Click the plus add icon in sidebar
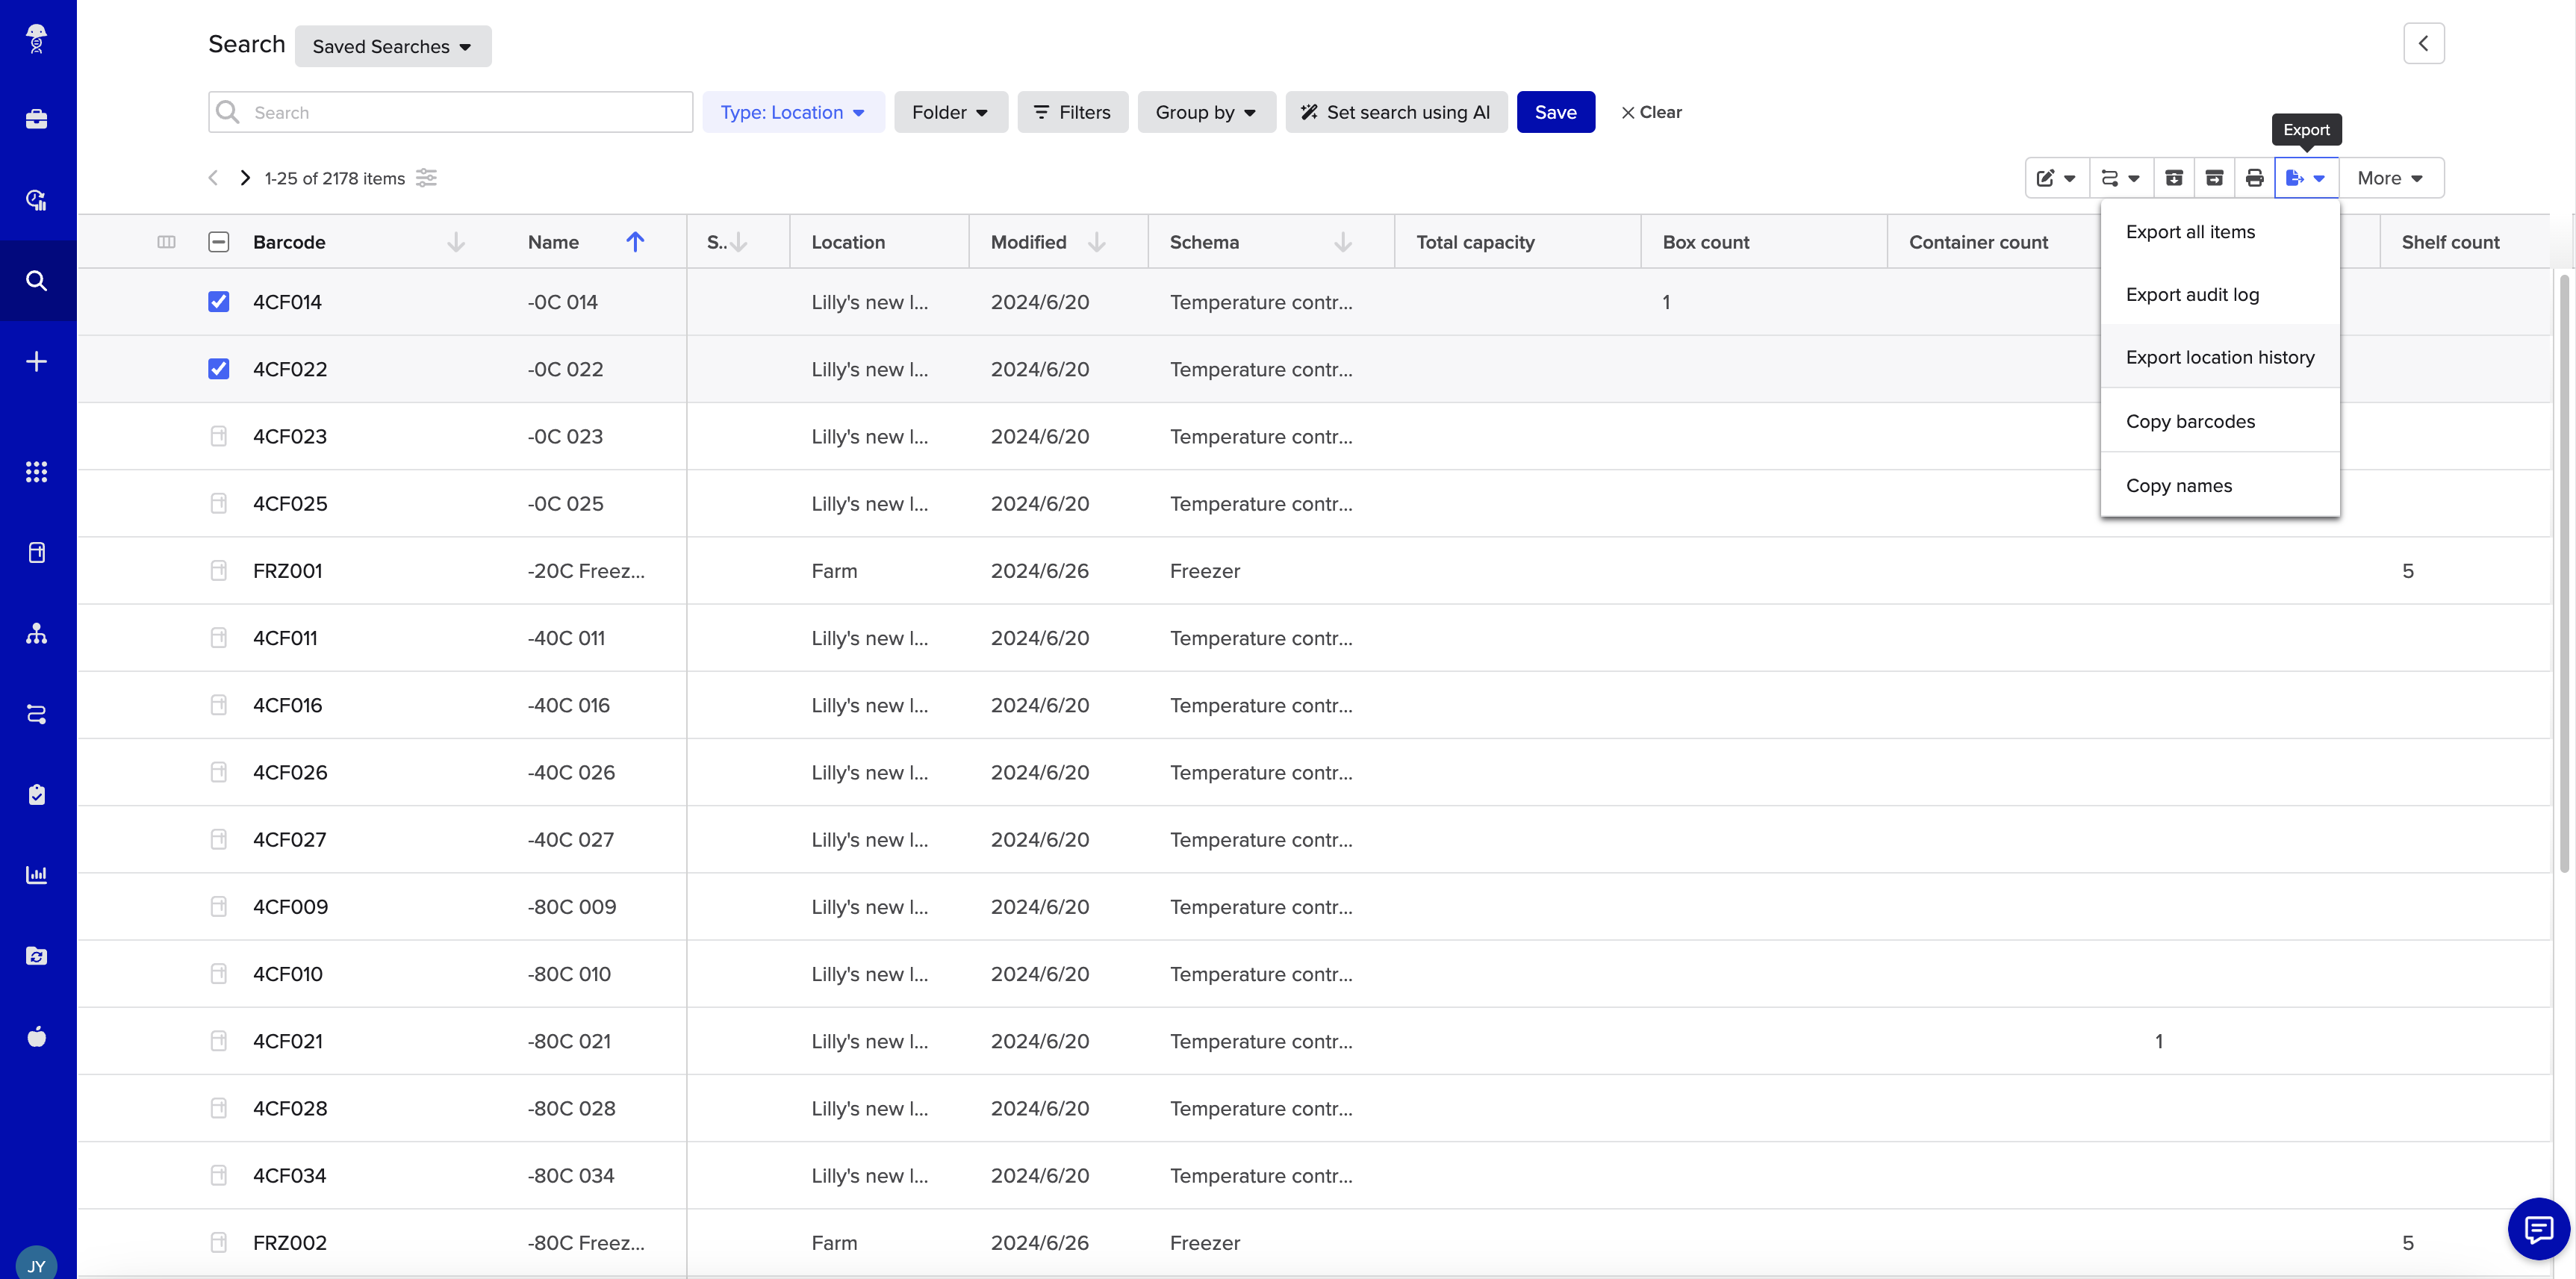Image resolution: width=2576 pixels, height=1279 pixels. pyautogui.click(x=37, y=362)
